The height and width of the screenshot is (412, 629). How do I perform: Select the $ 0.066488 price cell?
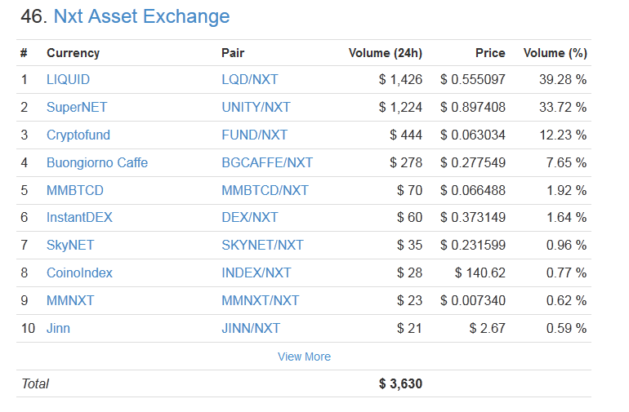[x=472, y=190]
